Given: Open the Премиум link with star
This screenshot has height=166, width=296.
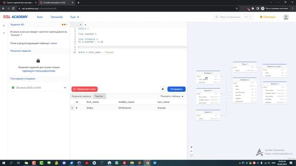Looking at the screenshot, I should 267,17.
